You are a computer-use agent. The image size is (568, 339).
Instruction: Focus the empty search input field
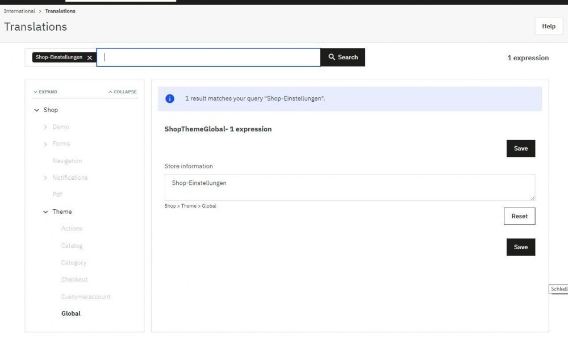pyautogui.click(x=208, y=57)
